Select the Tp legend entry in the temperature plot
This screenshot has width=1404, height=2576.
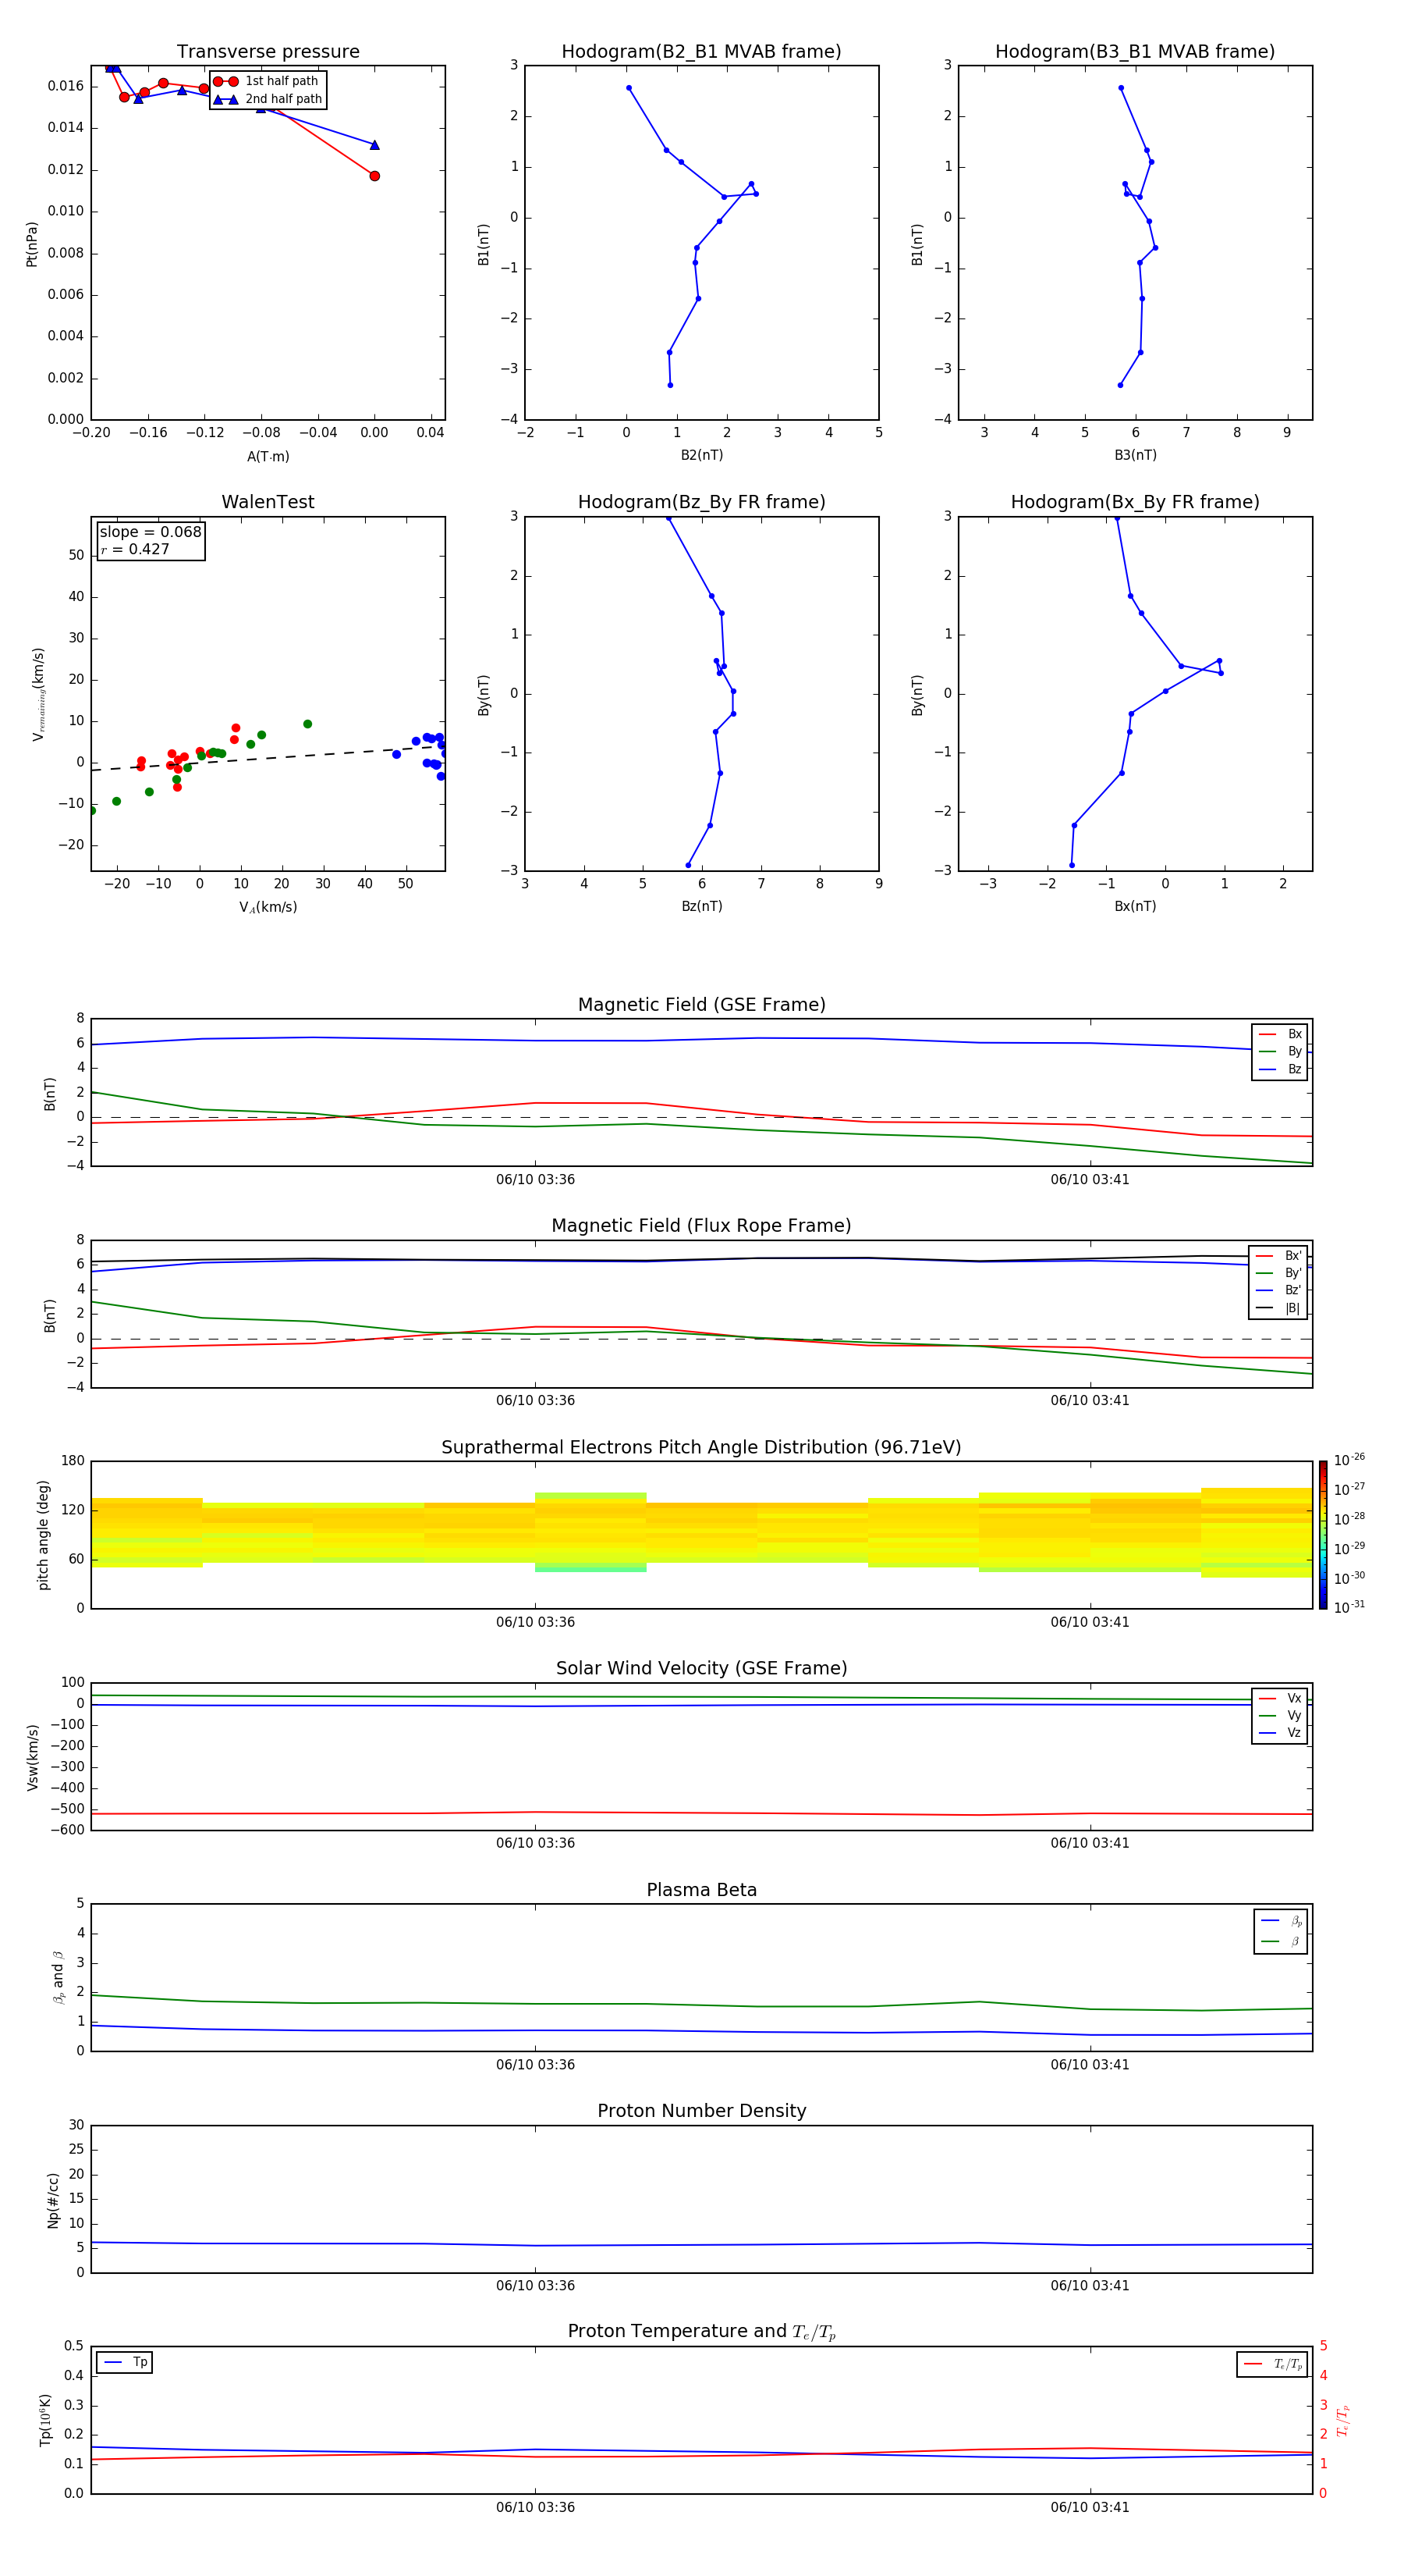tap(124, 2363)
